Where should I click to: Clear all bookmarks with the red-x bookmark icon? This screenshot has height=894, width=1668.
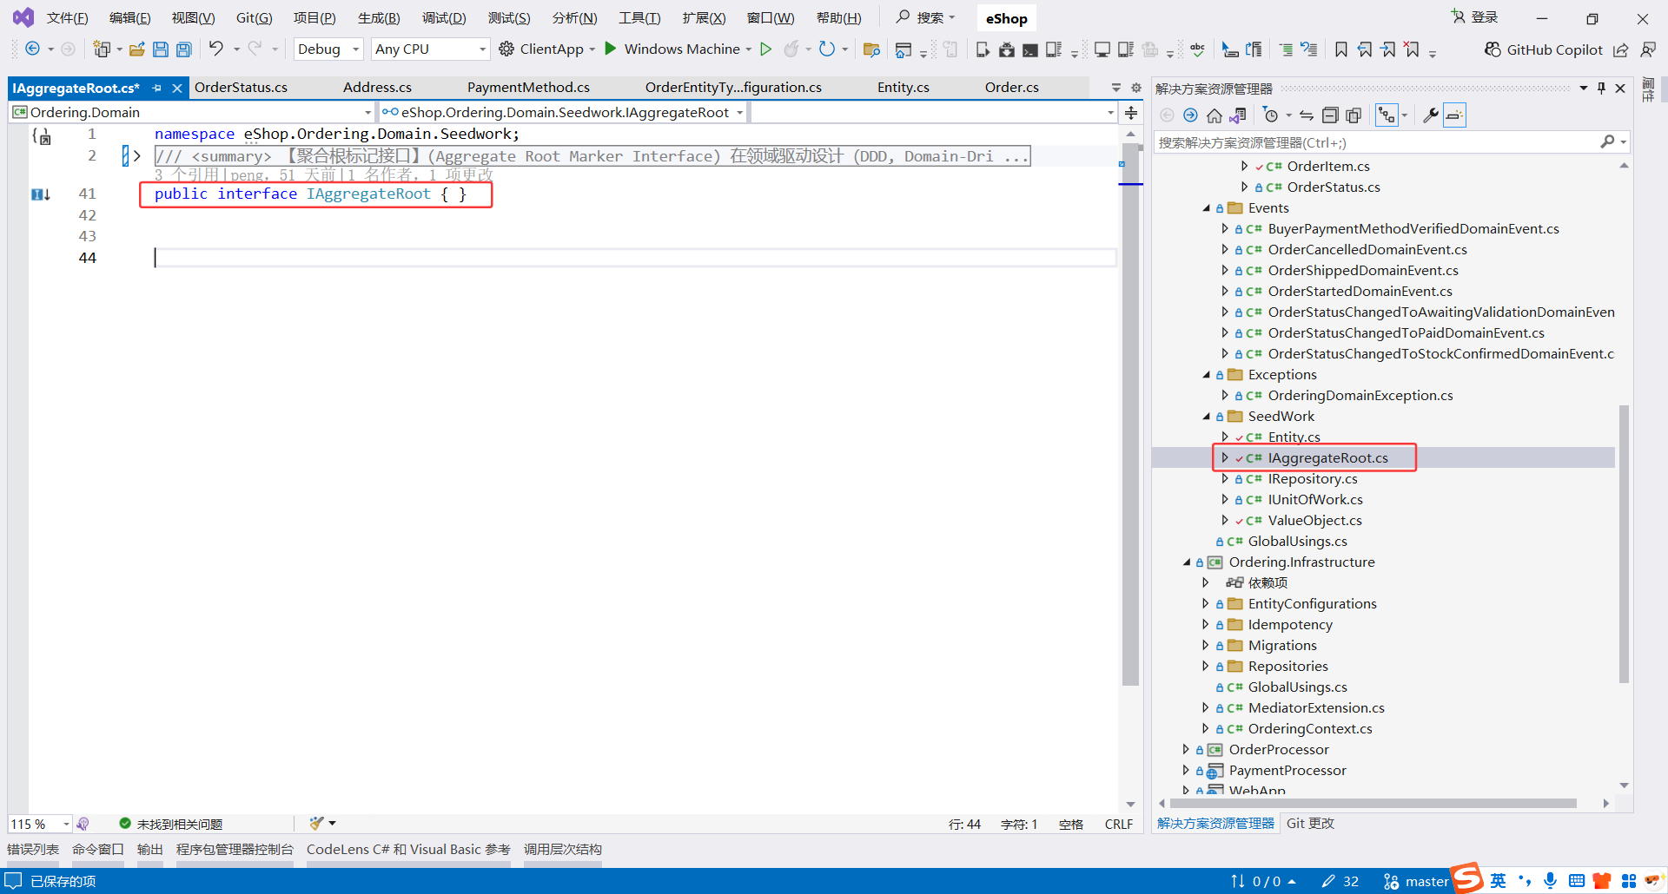(x=1412, y=49)
